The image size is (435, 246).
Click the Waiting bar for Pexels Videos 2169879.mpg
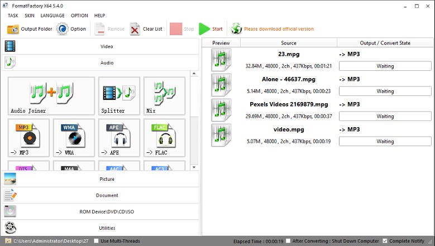(385, 117)
